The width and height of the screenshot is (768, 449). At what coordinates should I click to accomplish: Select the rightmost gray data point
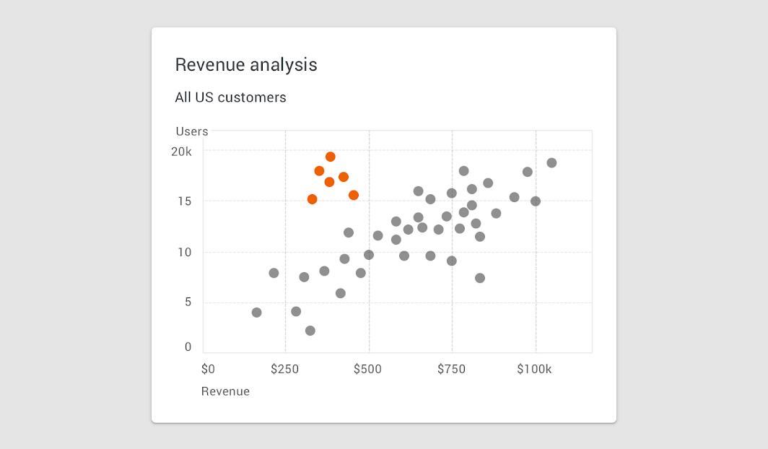[551, 163]
